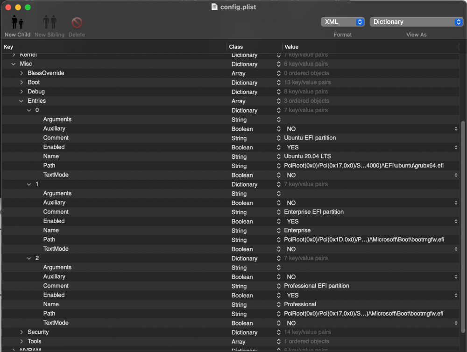Image resolution: width=467 pixels, height=352 pixels.
Task: Click class stepper for Security row
Action: (x=278, y=332)
